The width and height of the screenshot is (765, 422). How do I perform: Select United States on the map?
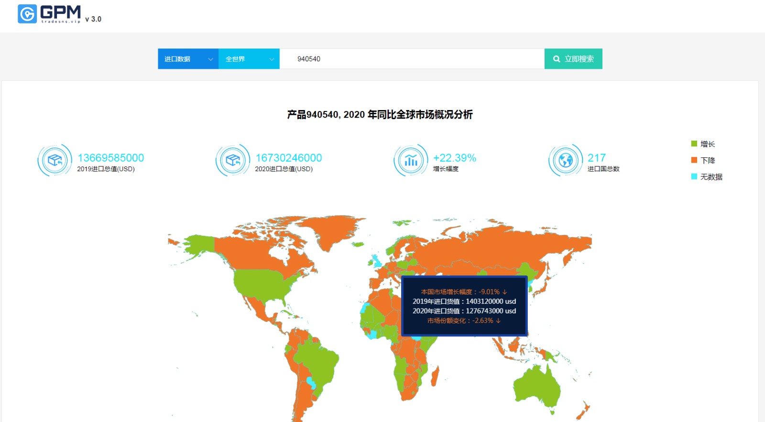point(263,285)
